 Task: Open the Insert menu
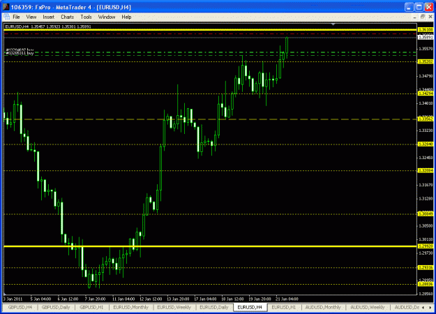point(48,17)
